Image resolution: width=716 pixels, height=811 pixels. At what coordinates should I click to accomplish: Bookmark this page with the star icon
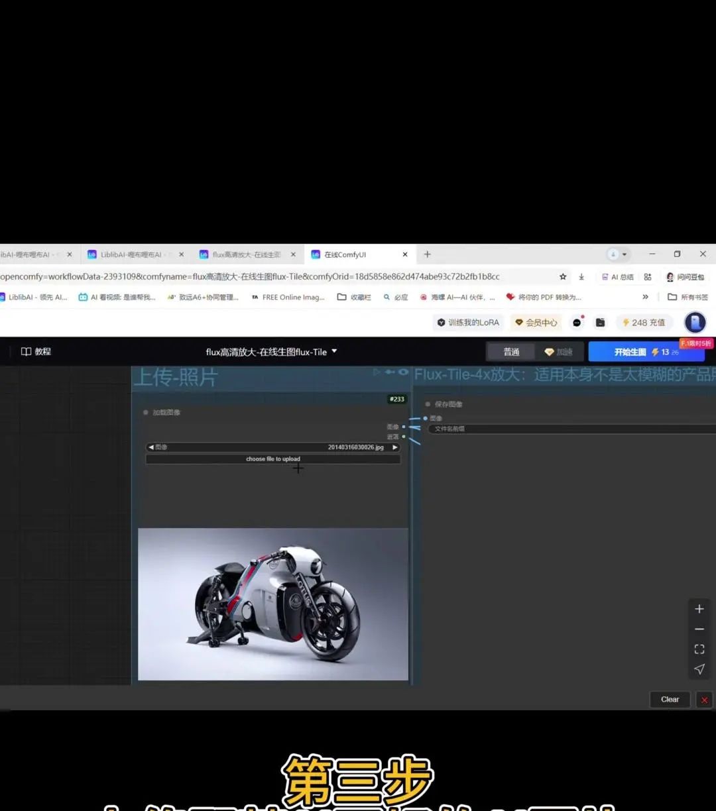coord(563,277)
